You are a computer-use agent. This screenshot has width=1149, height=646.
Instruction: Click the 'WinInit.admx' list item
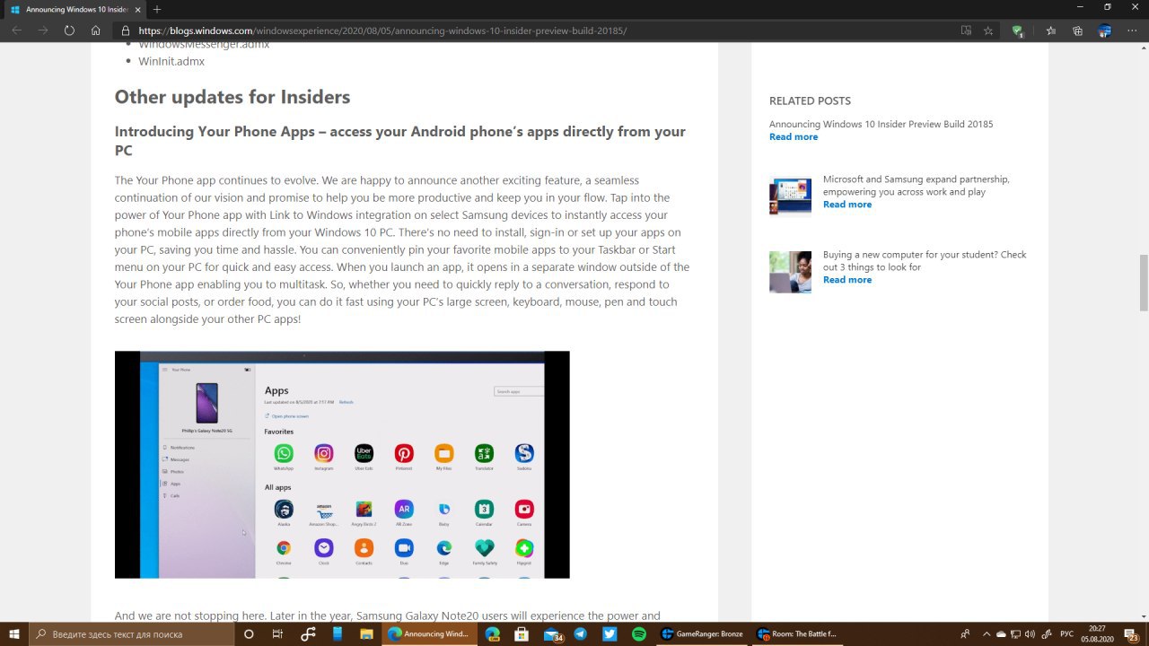click(171, 62)
